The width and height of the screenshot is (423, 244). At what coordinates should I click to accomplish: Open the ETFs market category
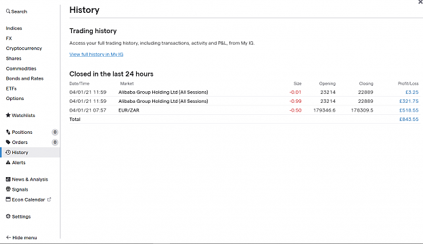pos(11,89)
